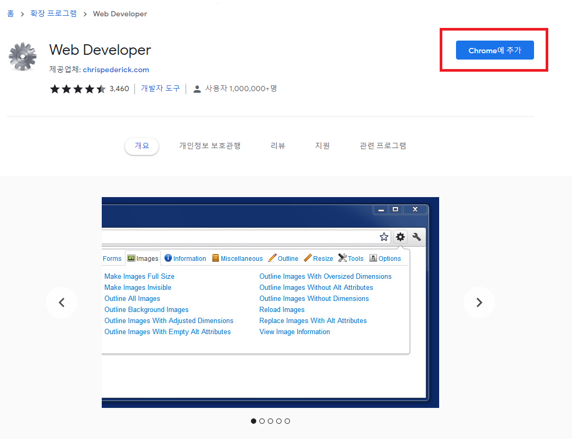The width and height of the screenshot is (572, 439).
Task: Click the wrench icon in screenshot toolbar
Action: pos(416,237)
